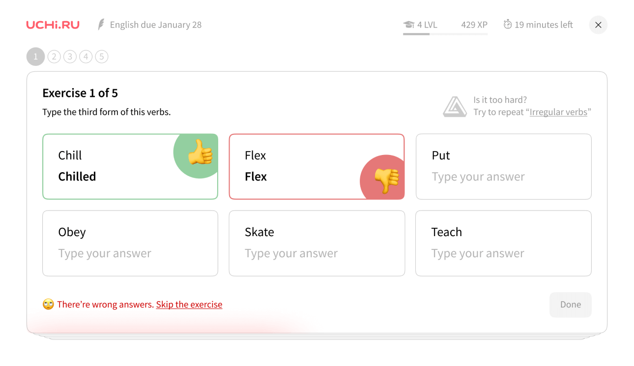634x366 pixels.
Task: Click the graduation cap level icon
Action: coord(408,25)
